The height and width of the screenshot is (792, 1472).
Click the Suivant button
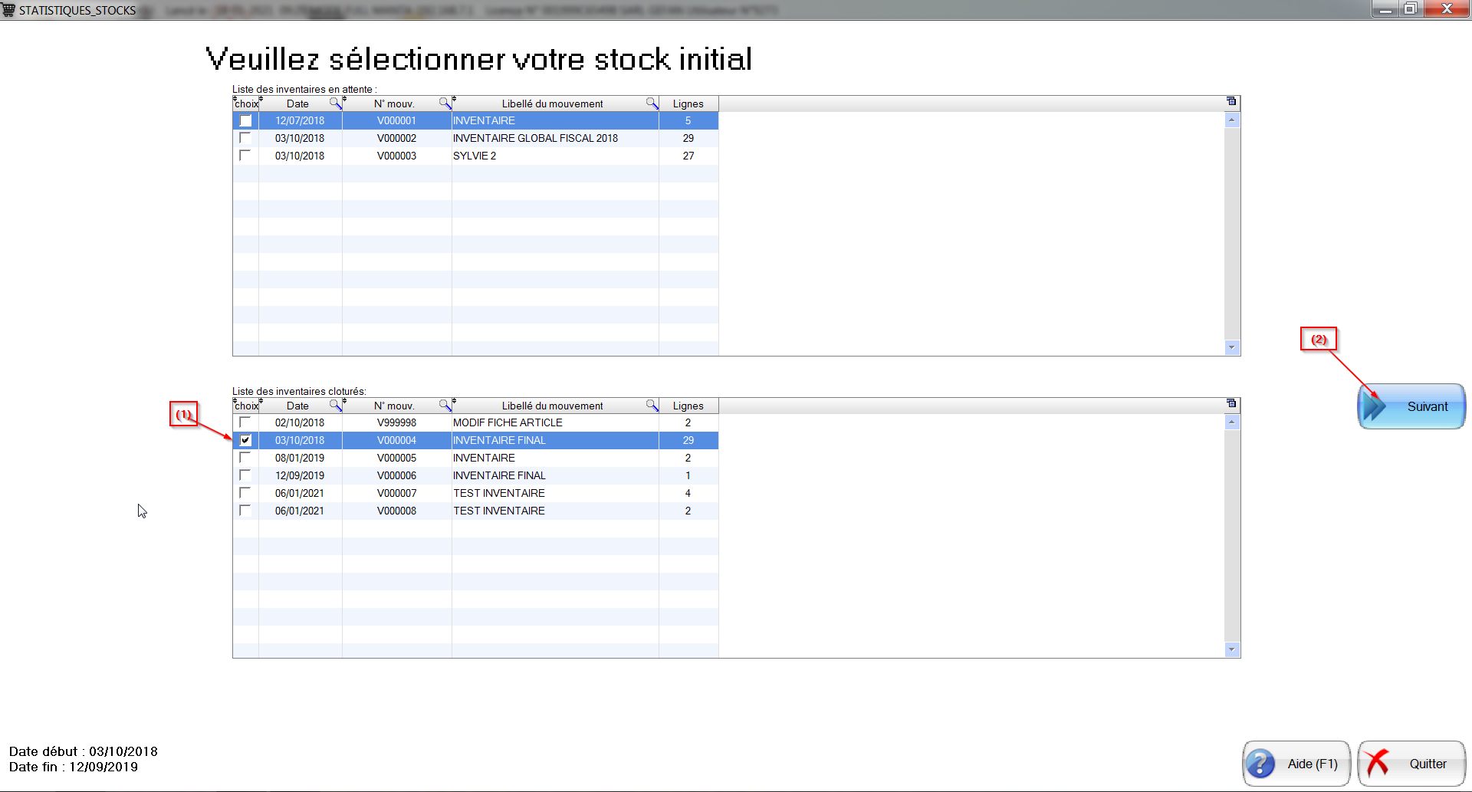(x=1411, y=406)
